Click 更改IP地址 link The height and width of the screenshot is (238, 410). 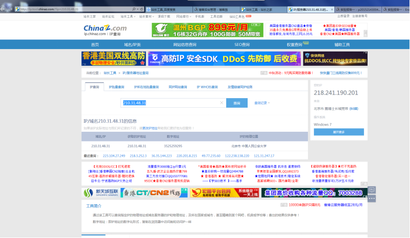pos(150,128)
